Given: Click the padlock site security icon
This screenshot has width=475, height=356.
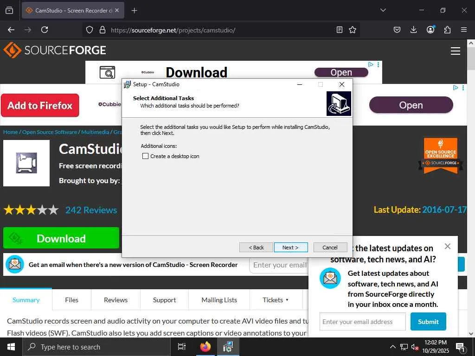Looking at the screenshot, I should pos(103,30).
